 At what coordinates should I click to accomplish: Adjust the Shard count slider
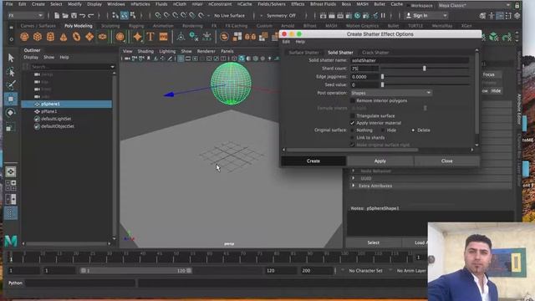(x=425, y=69)
